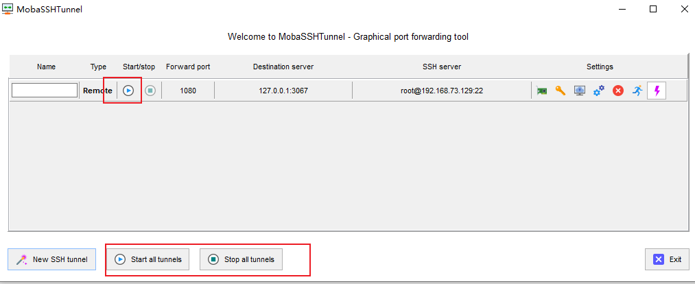Open tunnel settings via the blue gears icon

point(599,91)
